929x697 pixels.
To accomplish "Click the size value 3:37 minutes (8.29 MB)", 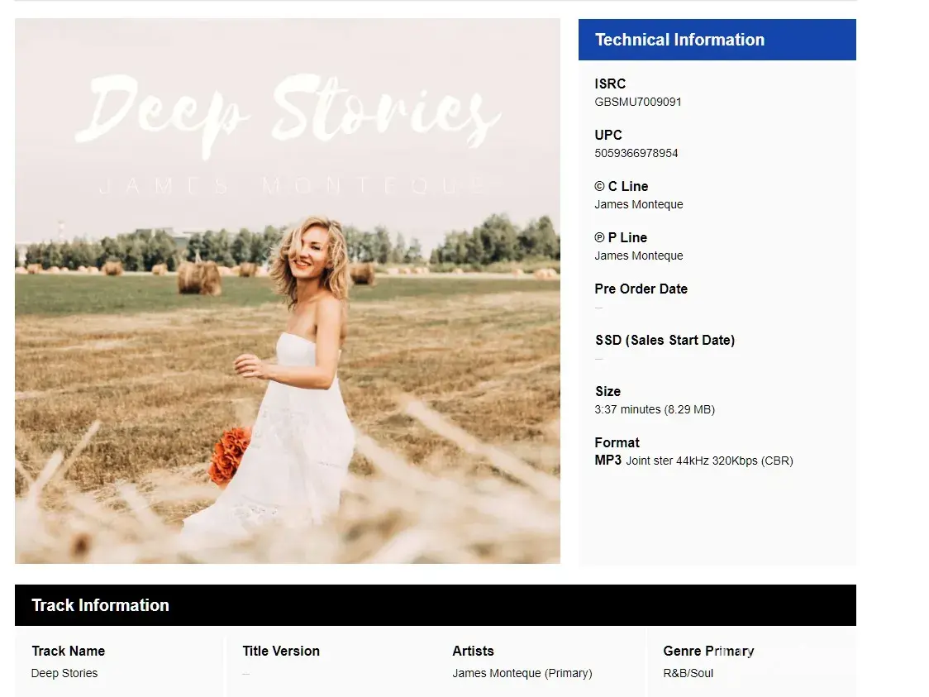I will [654, 410].
